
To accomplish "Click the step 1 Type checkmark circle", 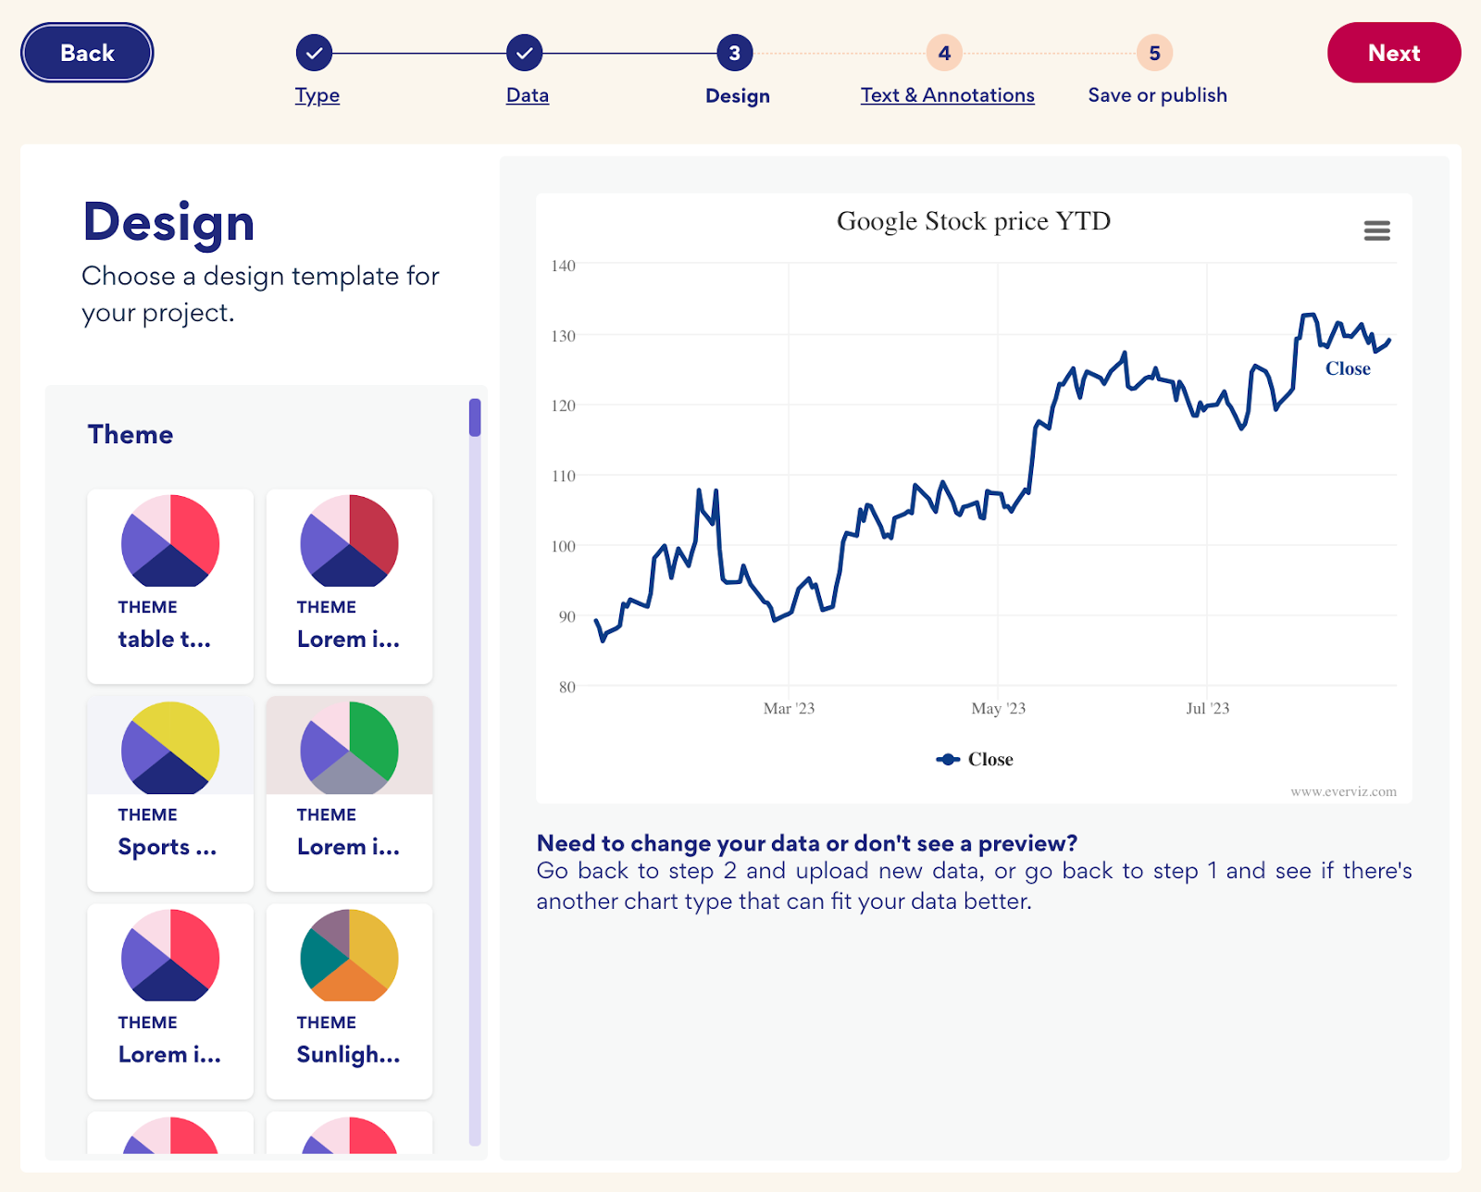I will coord(315,53).
